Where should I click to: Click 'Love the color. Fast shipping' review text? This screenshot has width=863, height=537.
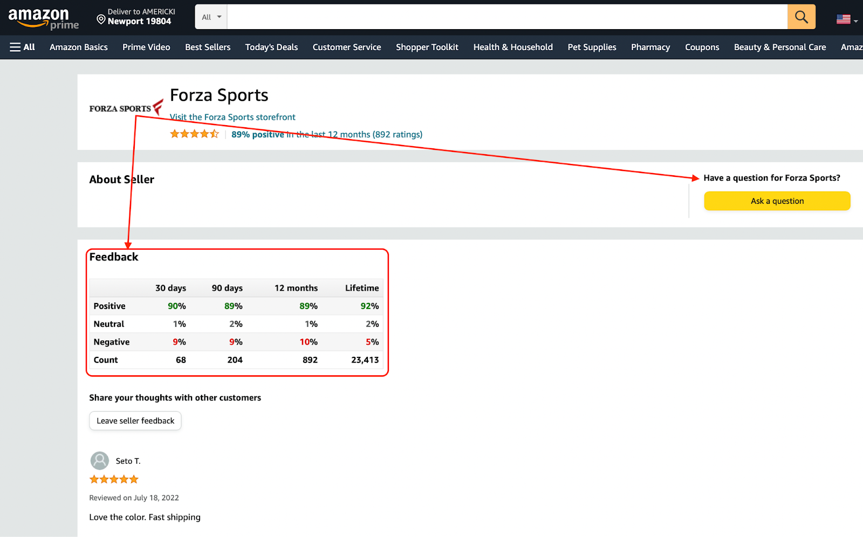click(145, 517)
